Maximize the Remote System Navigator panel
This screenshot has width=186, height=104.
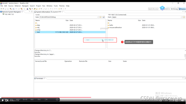point(32,12)
